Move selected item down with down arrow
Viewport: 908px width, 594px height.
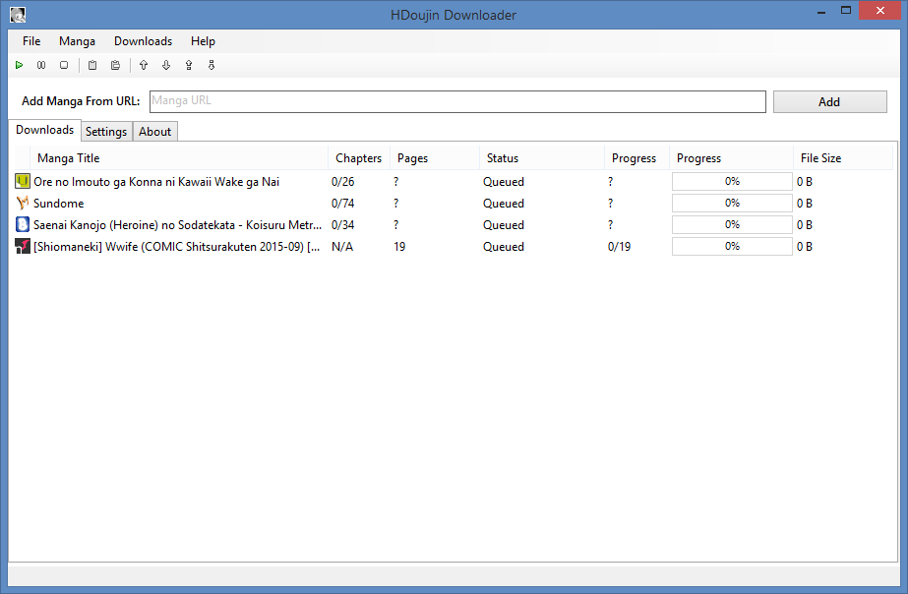[x=166, y=65]
